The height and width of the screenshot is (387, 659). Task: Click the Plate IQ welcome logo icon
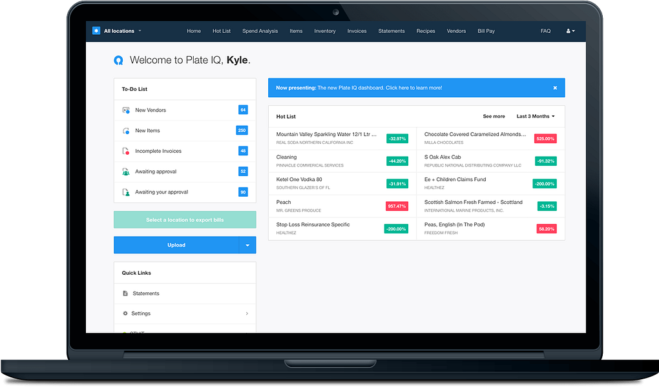coord(118,61)
